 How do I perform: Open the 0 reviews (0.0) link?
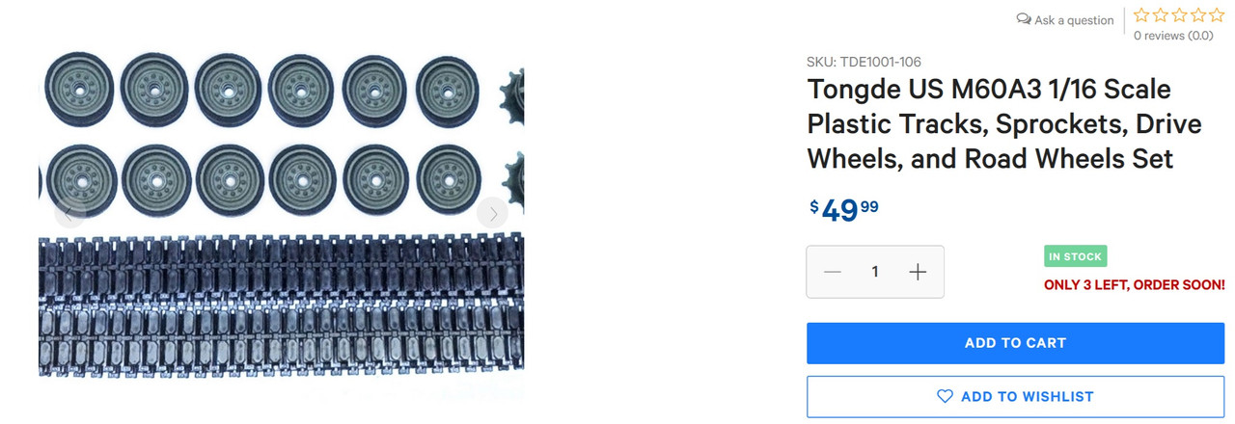(1173, 36)
